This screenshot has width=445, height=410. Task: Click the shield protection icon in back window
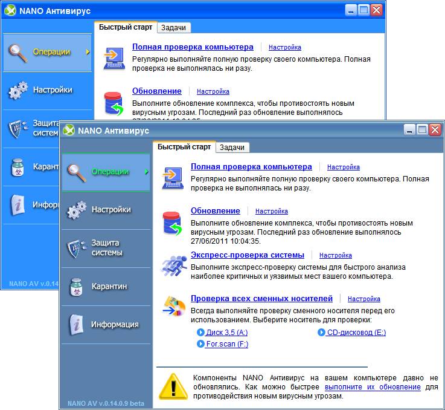point(18,129)
